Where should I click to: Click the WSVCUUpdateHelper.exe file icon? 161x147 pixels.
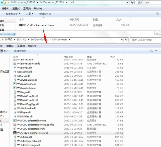pos(15,121)
